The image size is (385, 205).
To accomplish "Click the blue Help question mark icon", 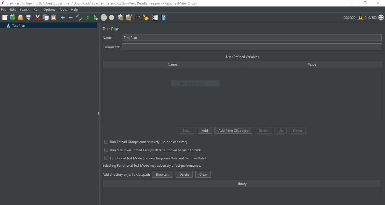I will (163, 18).
